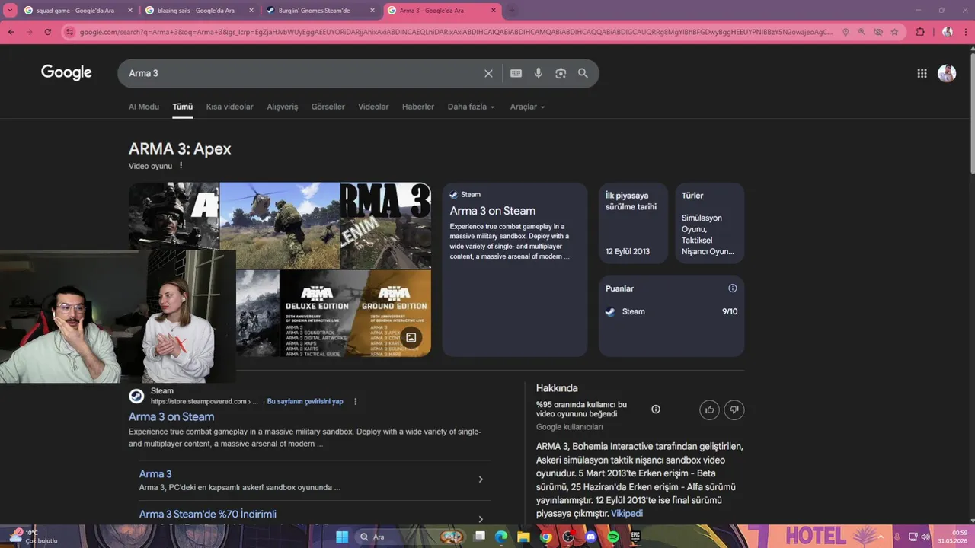Reload the current page

[48, 32]
